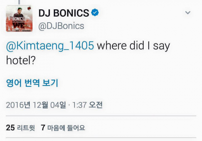Click 영어 번역 보기 to translate tweet
The width and height of the screenshot is (202, 141).
(x=32, y=82)
